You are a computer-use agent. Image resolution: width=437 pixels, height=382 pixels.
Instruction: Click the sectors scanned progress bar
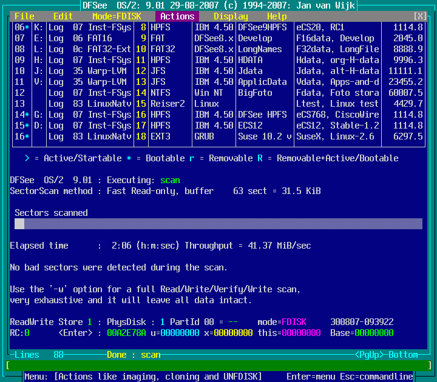(x=218, y=224)
